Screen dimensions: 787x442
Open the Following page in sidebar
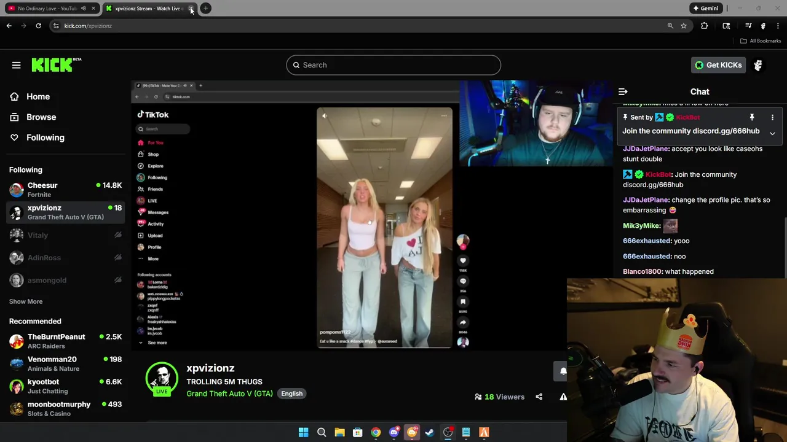45,138
